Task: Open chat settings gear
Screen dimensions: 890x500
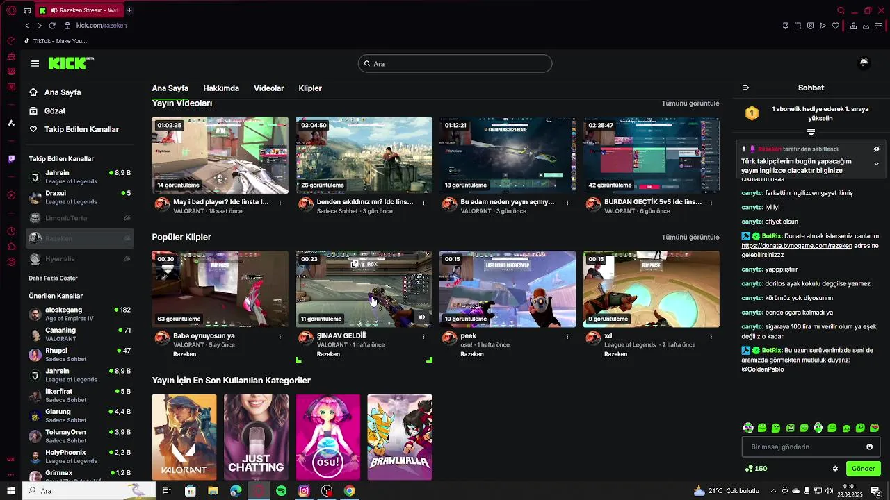Action: click(x=835, y=468)
